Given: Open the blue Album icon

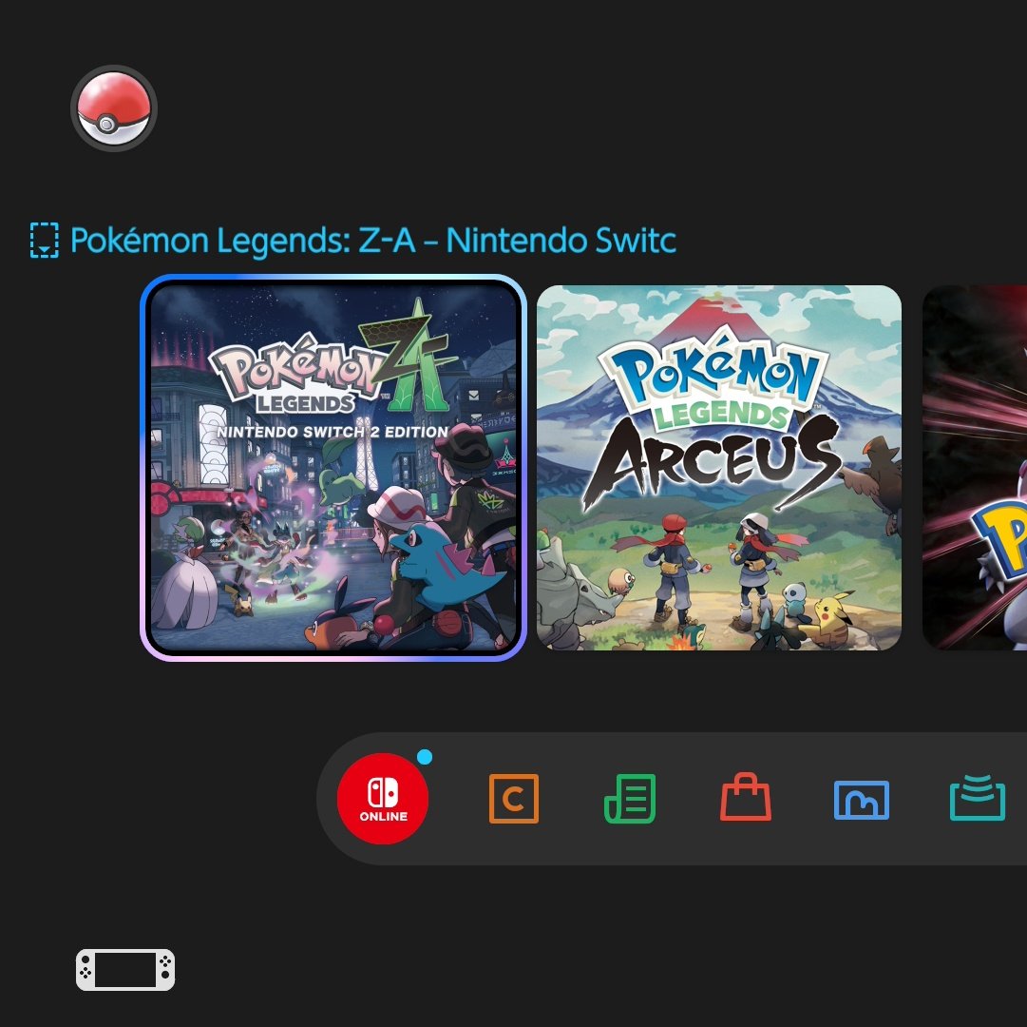Looking at the screenshot, I should point(862,800).
